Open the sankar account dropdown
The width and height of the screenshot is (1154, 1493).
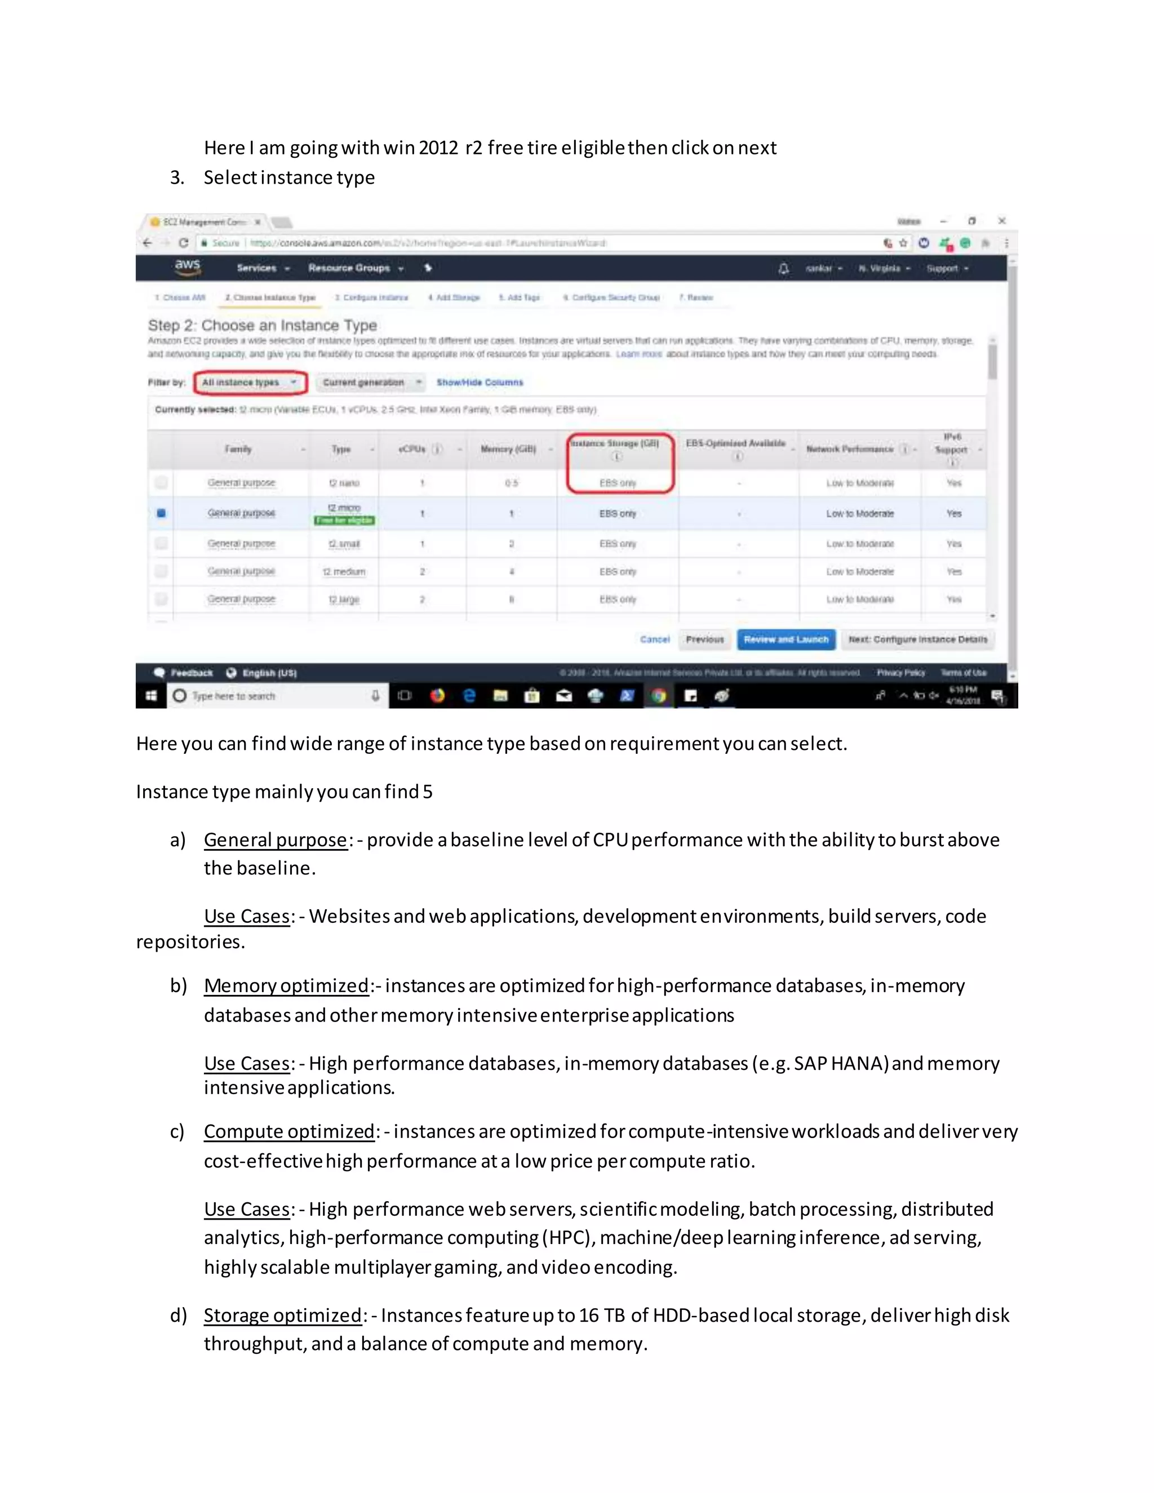click(x=824, y=269)
